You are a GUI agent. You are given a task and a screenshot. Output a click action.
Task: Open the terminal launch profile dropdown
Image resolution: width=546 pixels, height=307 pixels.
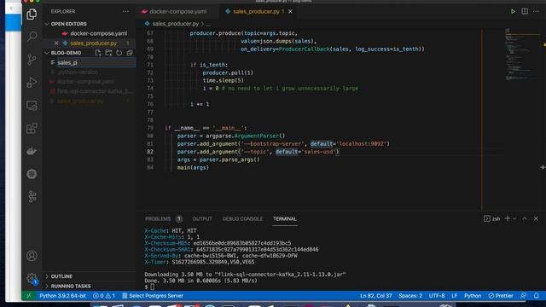(514, 218)
